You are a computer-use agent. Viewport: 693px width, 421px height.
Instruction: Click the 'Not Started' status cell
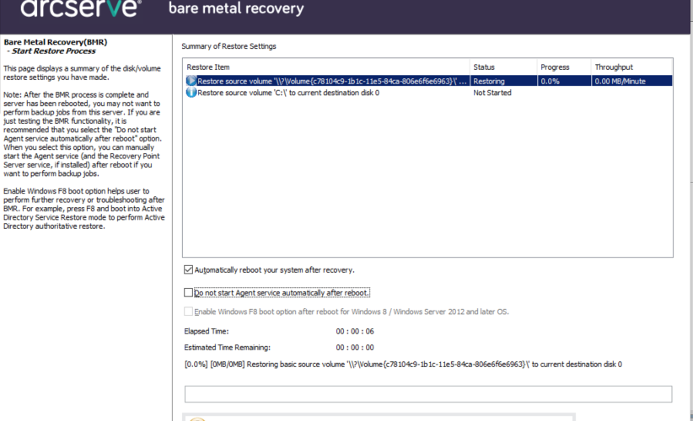point(492,93)
